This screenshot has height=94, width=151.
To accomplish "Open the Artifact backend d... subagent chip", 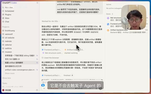I will coord(74,50).
